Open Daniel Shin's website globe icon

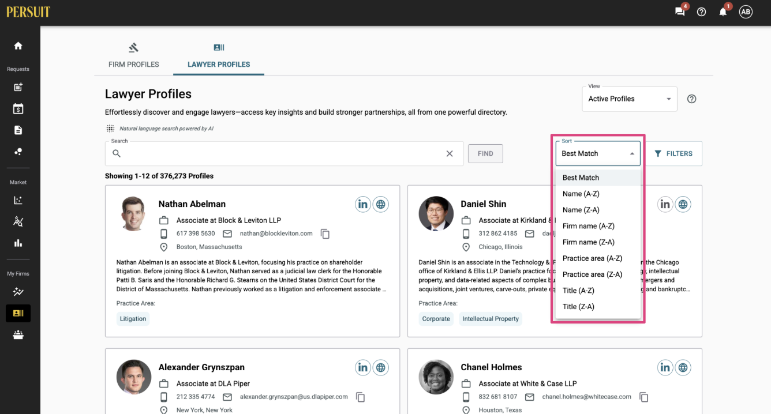[x=683, y=204]
